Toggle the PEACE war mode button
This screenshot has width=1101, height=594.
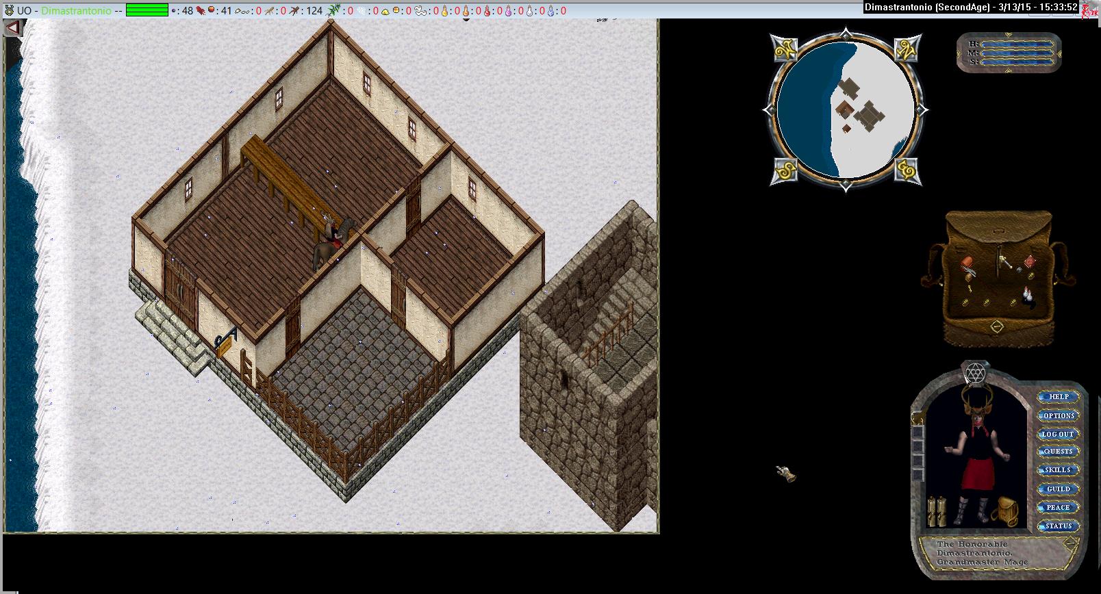pyautogui.click(x=1058, y=507)
